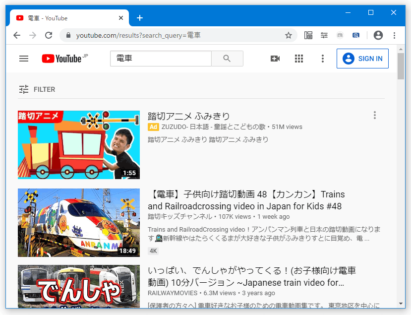Screen dimensions: 411x315
Task: Open YouTube settings three-dot menu
Action: click(323, 59)
